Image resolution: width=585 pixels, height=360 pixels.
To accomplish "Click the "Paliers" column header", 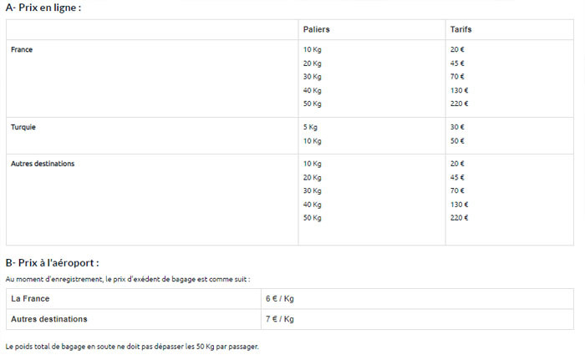I will tap(316, 29).
